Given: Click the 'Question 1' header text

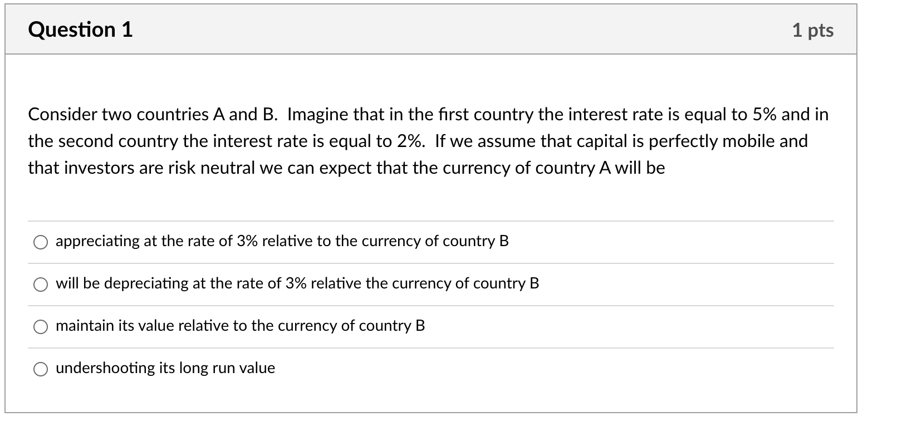Looking at the screenshot, I should pos(81,30).
